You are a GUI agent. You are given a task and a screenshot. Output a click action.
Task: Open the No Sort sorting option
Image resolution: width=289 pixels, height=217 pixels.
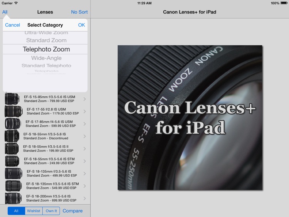pos(79,12)
